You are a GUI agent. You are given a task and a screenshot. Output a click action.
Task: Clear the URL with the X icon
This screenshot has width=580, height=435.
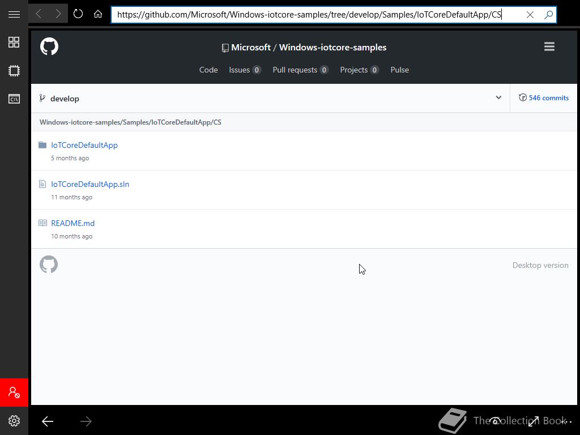(x=530, y=15)
